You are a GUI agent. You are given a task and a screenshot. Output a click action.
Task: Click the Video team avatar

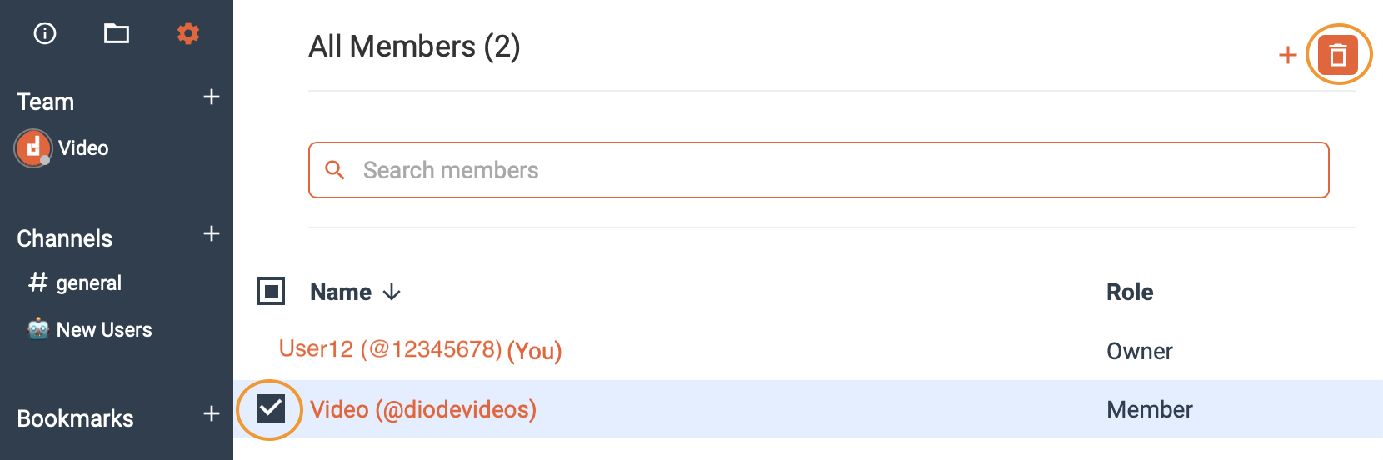click(33, 148)
